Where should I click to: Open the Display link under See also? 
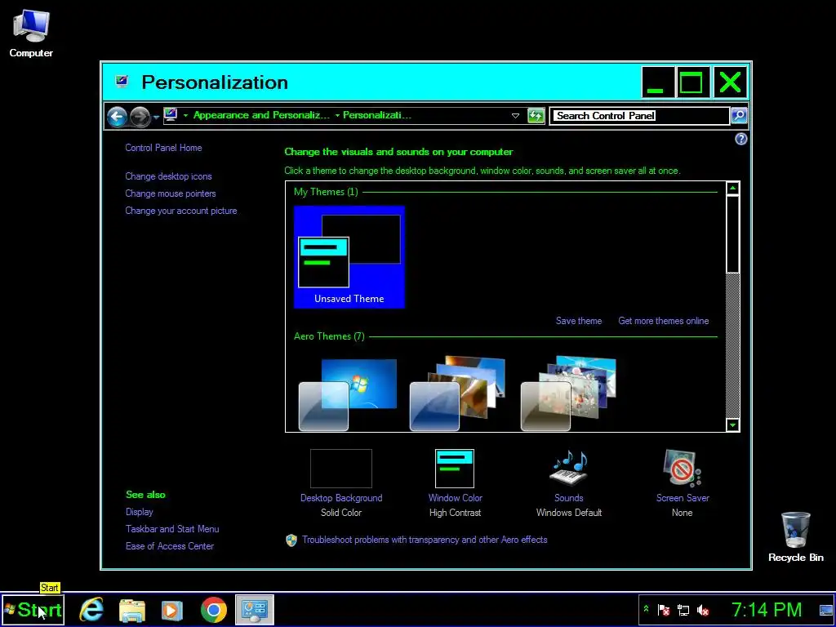coord(139,512)
